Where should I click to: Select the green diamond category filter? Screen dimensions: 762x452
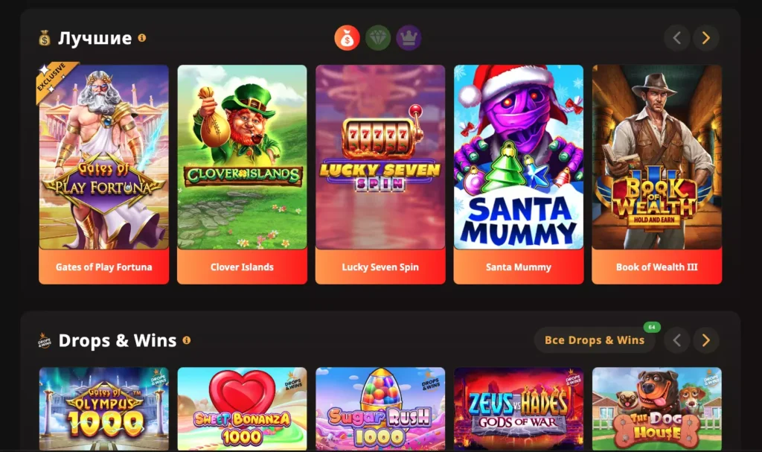coord(378,38)
